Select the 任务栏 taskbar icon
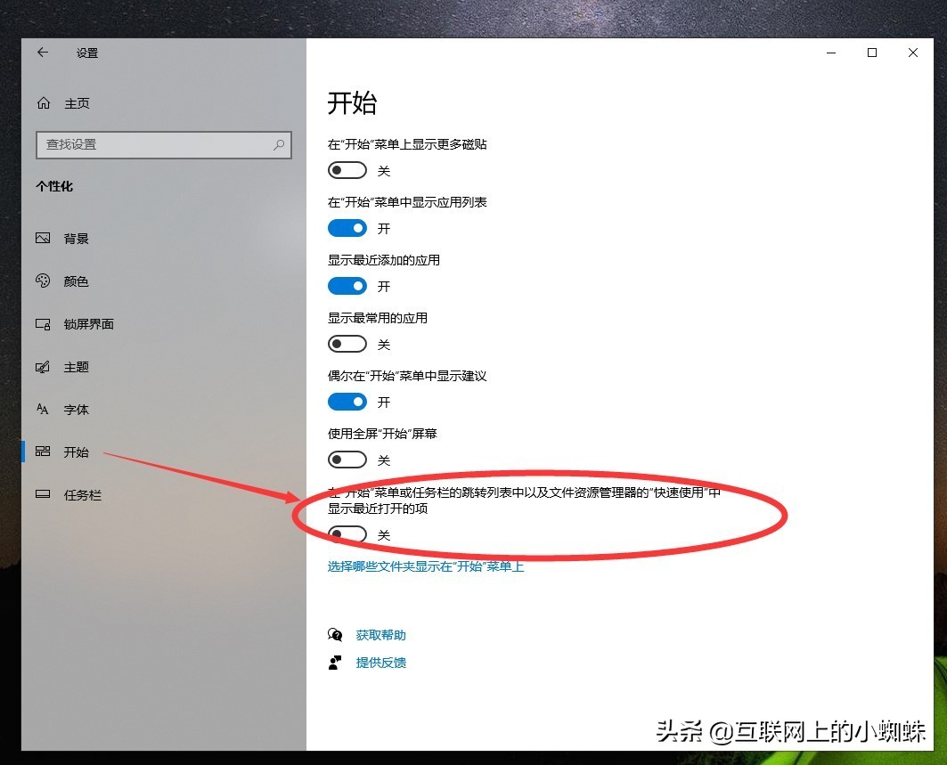Screen dimensions: 947x765 click(x=43, y=494)
